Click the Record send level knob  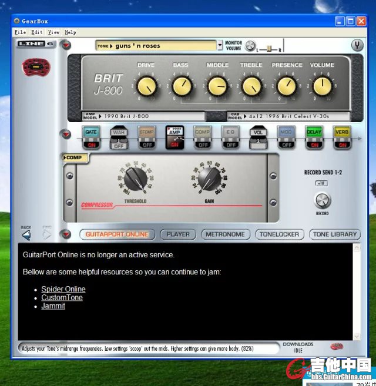point(322,200)
